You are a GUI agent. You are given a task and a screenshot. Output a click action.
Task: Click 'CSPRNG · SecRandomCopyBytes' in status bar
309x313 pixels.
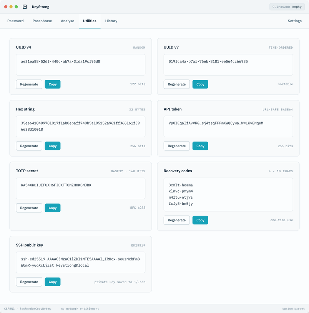coord(27,309)
